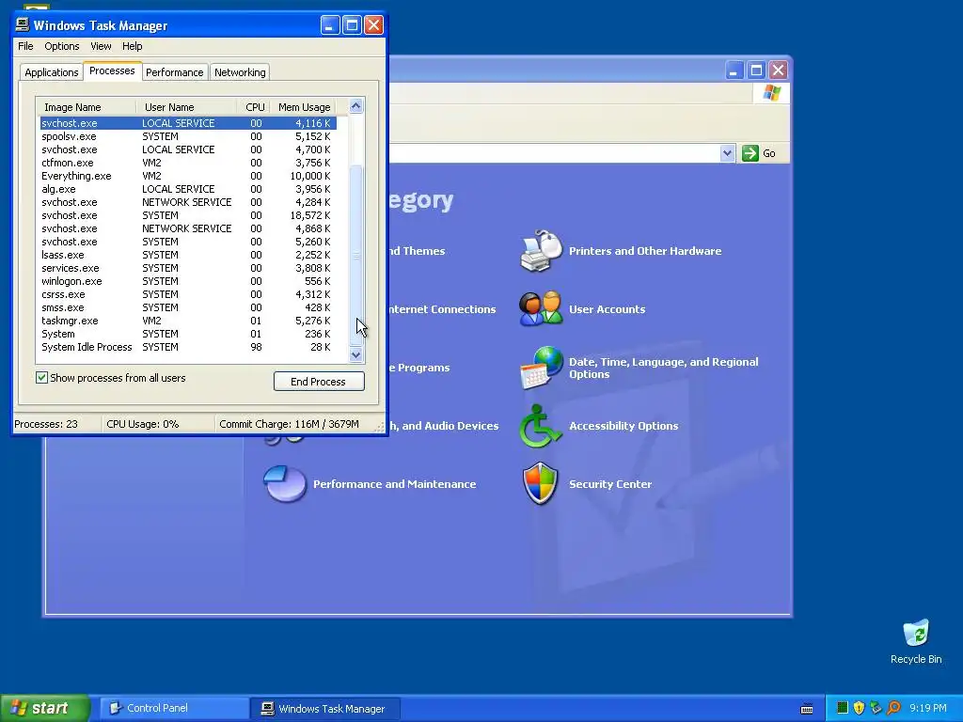Click the green Go arrow icon
Viewport: 963px width, 722px height.
[x=750, y=153]
